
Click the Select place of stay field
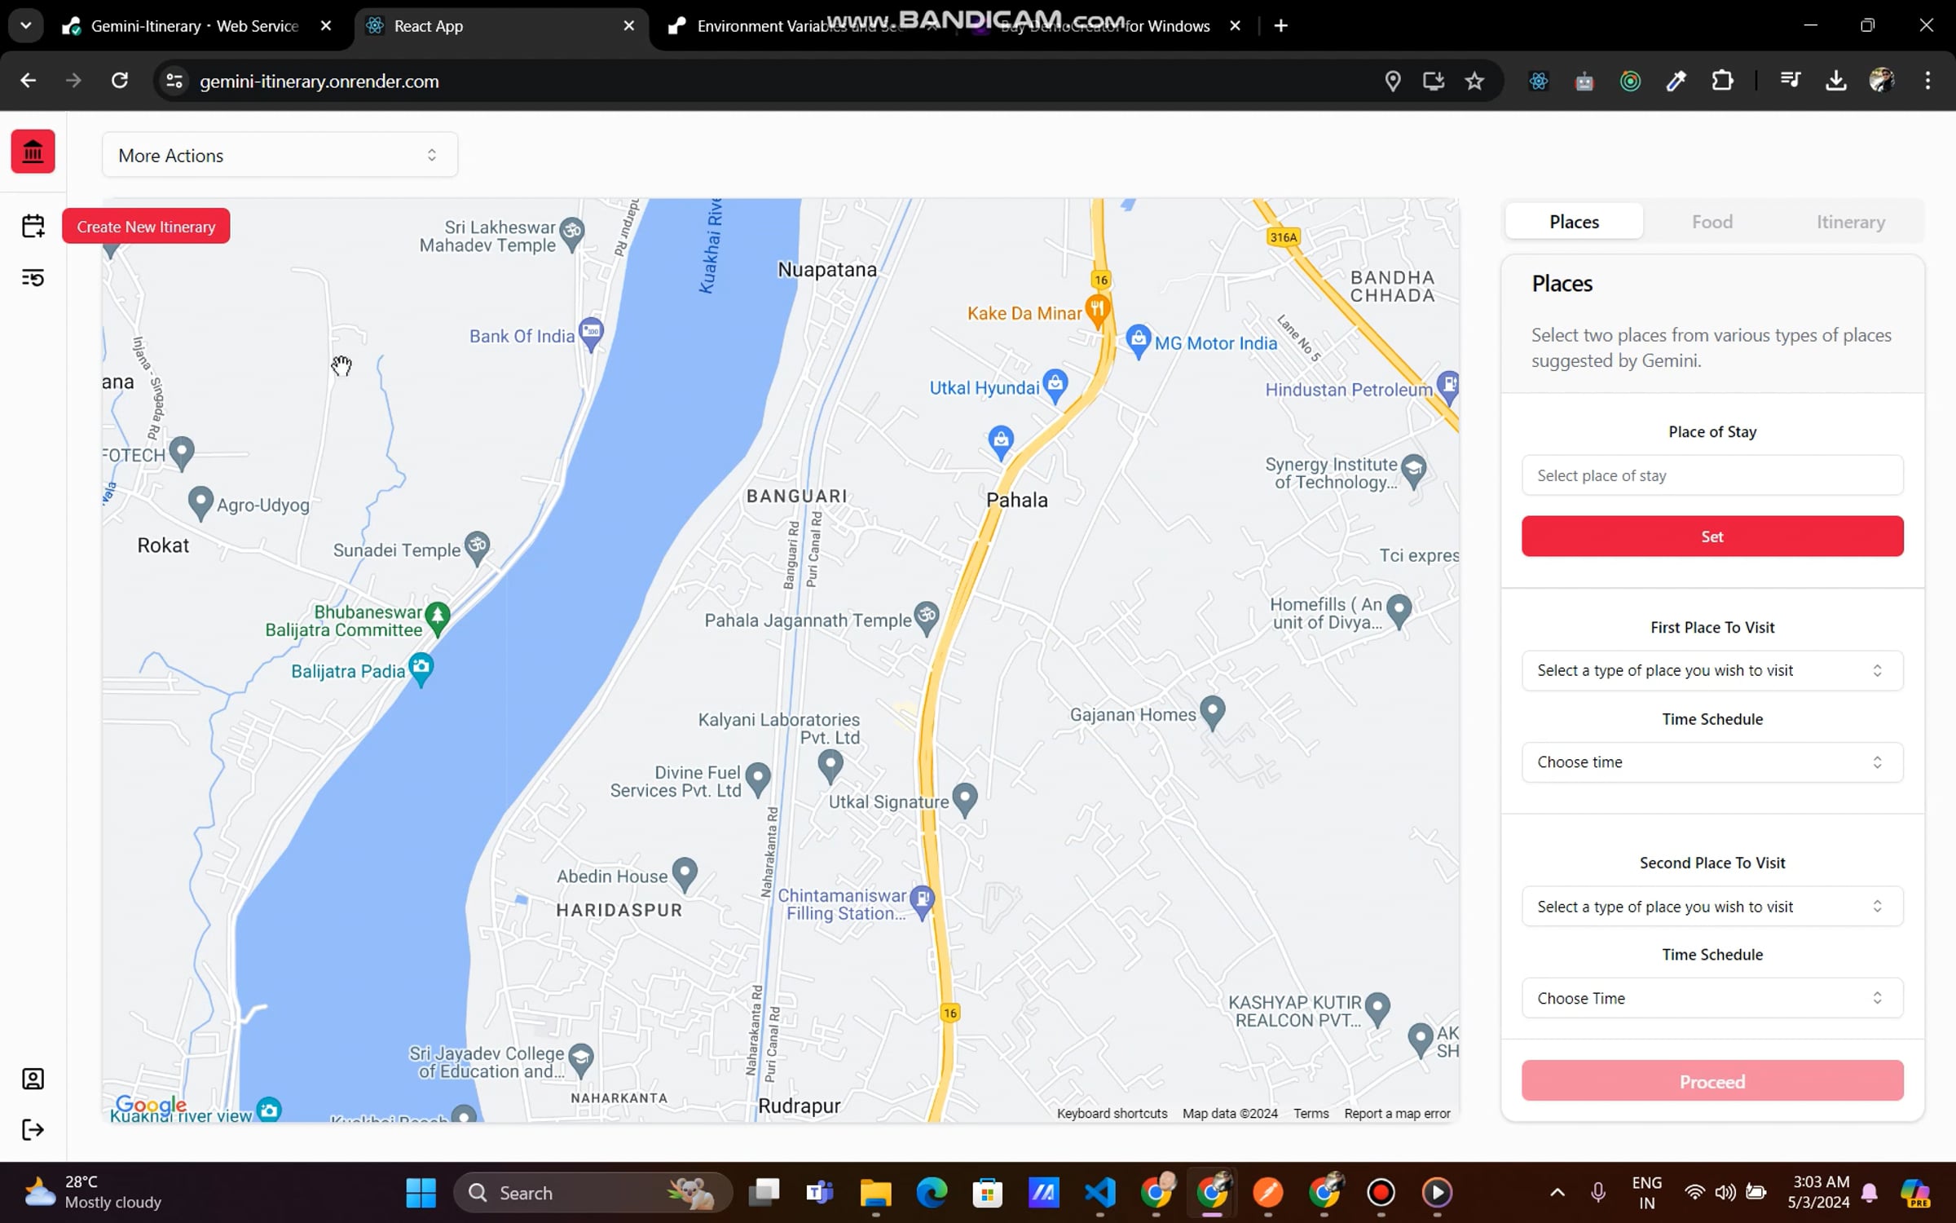1711,475
